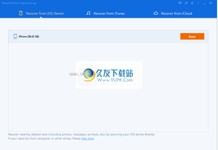The width and height of the screenshot is (218, 150).
Task: Open the hamburger menu icon in title bar
Action: (x=192, y=3)
